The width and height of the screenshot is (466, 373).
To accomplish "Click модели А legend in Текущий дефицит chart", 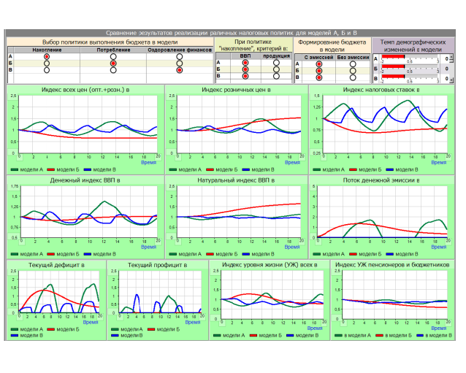I will coord(31,329).
